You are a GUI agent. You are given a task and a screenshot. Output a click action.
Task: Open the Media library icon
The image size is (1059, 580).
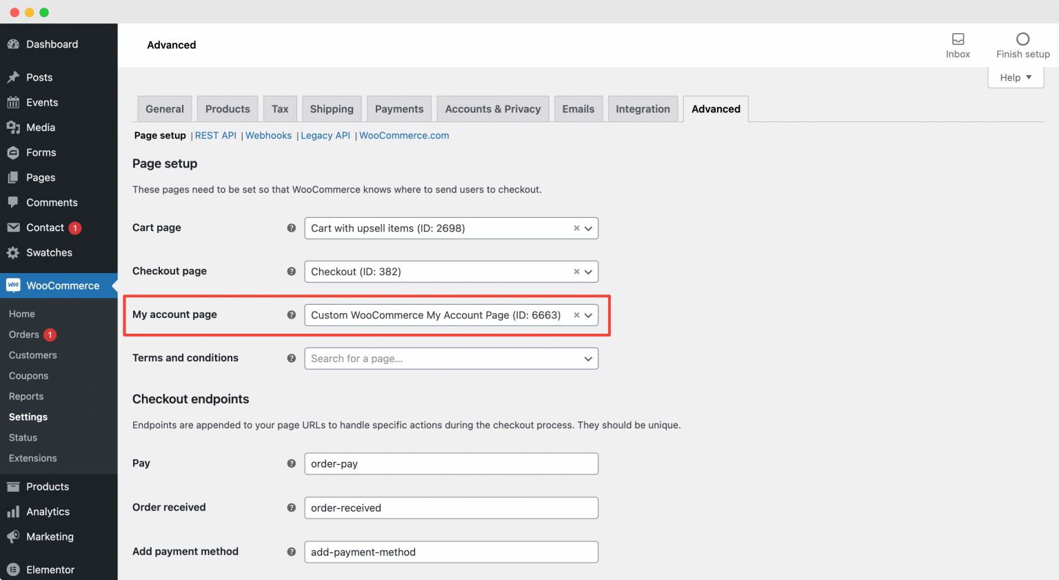14,127
